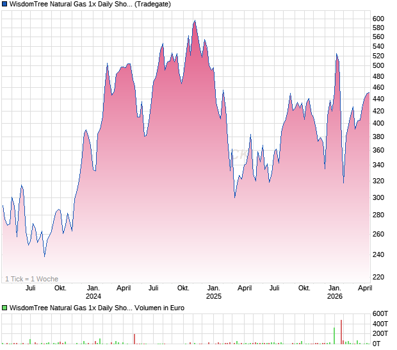
Task: Click the 400T volume axis label
Action: pyautogui.click(x=380, y=324)
